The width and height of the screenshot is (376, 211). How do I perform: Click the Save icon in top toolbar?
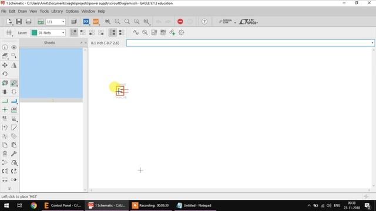tap(19, 22)
